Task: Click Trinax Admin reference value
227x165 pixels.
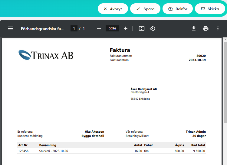Action: [x=196, y=132]
